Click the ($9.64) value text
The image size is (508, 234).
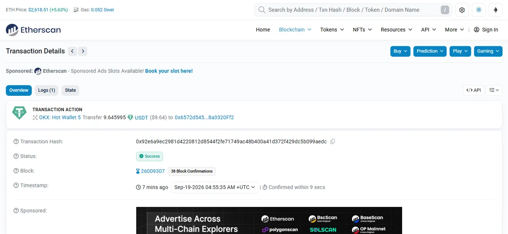coord(158,117)
